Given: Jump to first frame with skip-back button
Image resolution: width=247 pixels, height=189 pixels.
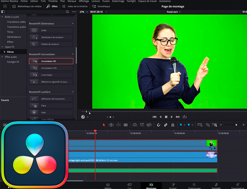Looking at the screenshot, I should coord(155,117).
